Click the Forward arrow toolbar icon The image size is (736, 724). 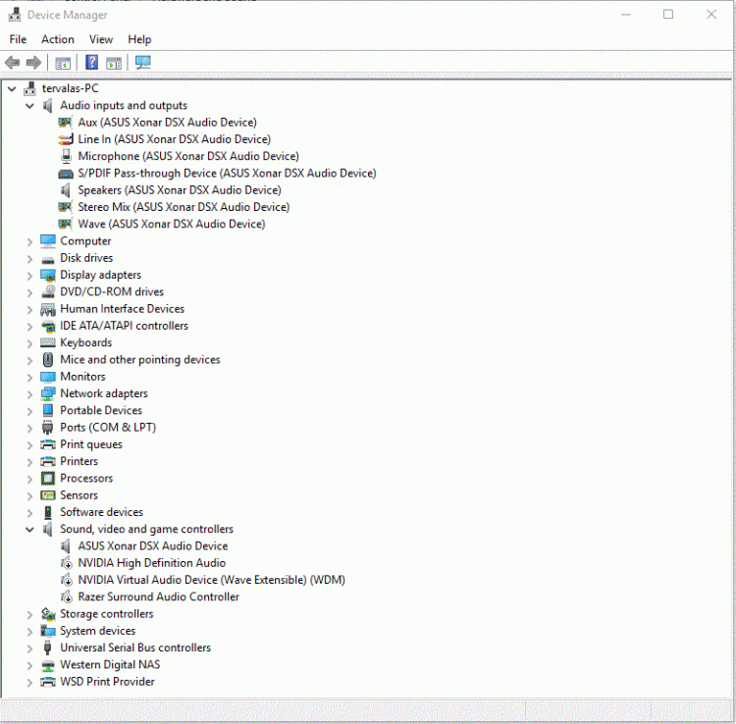pos(33,63)
